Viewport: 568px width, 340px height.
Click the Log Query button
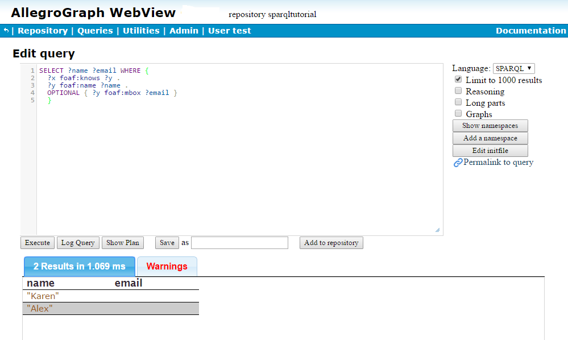[x=77, y=242]
